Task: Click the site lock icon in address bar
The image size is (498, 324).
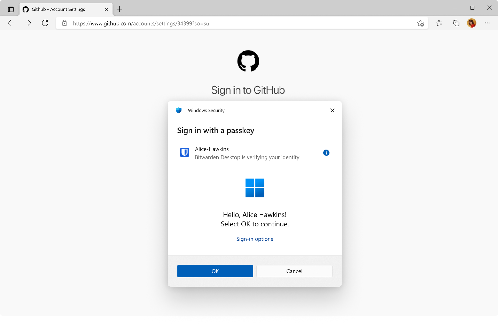Action: (64, 23)
